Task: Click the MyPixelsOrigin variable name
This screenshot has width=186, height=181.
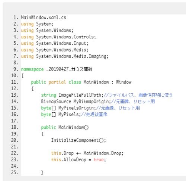Action: (x=76, y=108)
